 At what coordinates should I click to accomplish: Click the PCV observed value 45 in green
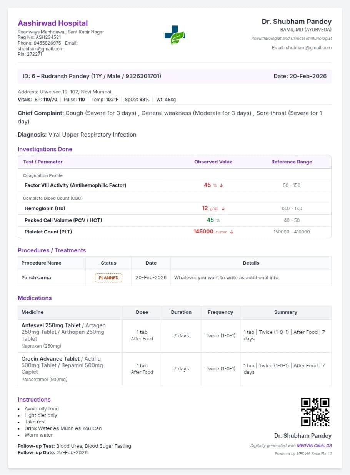210,220
